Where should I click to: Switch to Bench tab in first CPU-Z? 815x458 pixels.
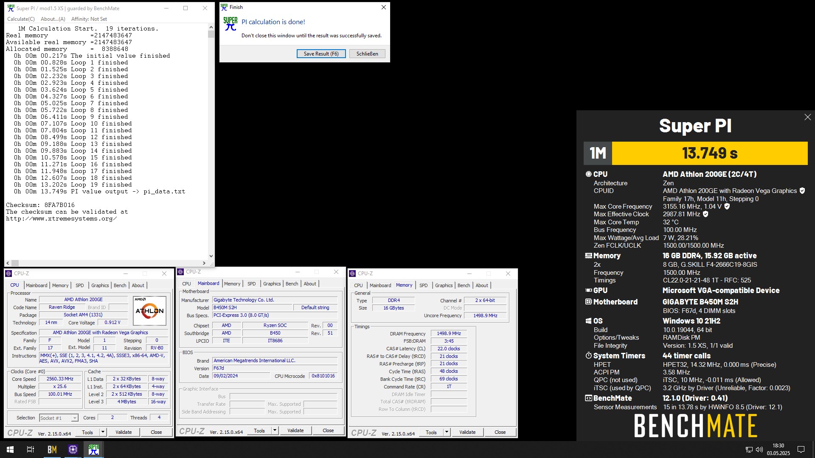pyautogui.click(x=120, y=285)
